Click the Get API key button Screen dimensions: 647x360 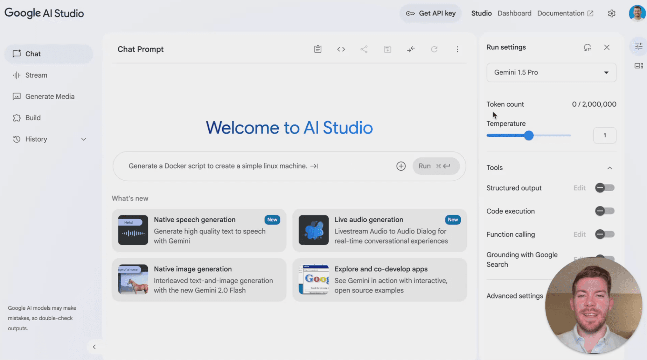point(431,13)
